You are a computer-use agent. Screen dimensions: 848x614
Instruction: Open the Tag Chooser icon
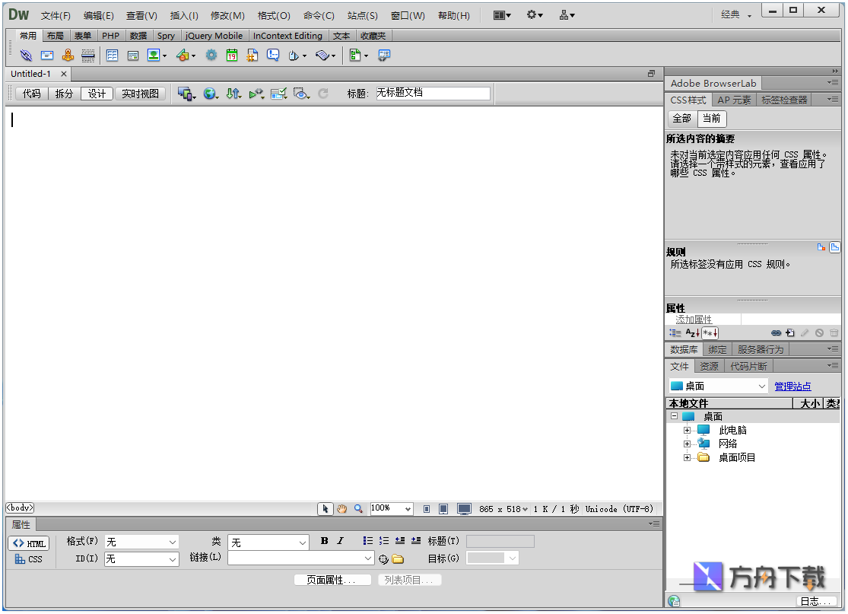tap(383, 56)
